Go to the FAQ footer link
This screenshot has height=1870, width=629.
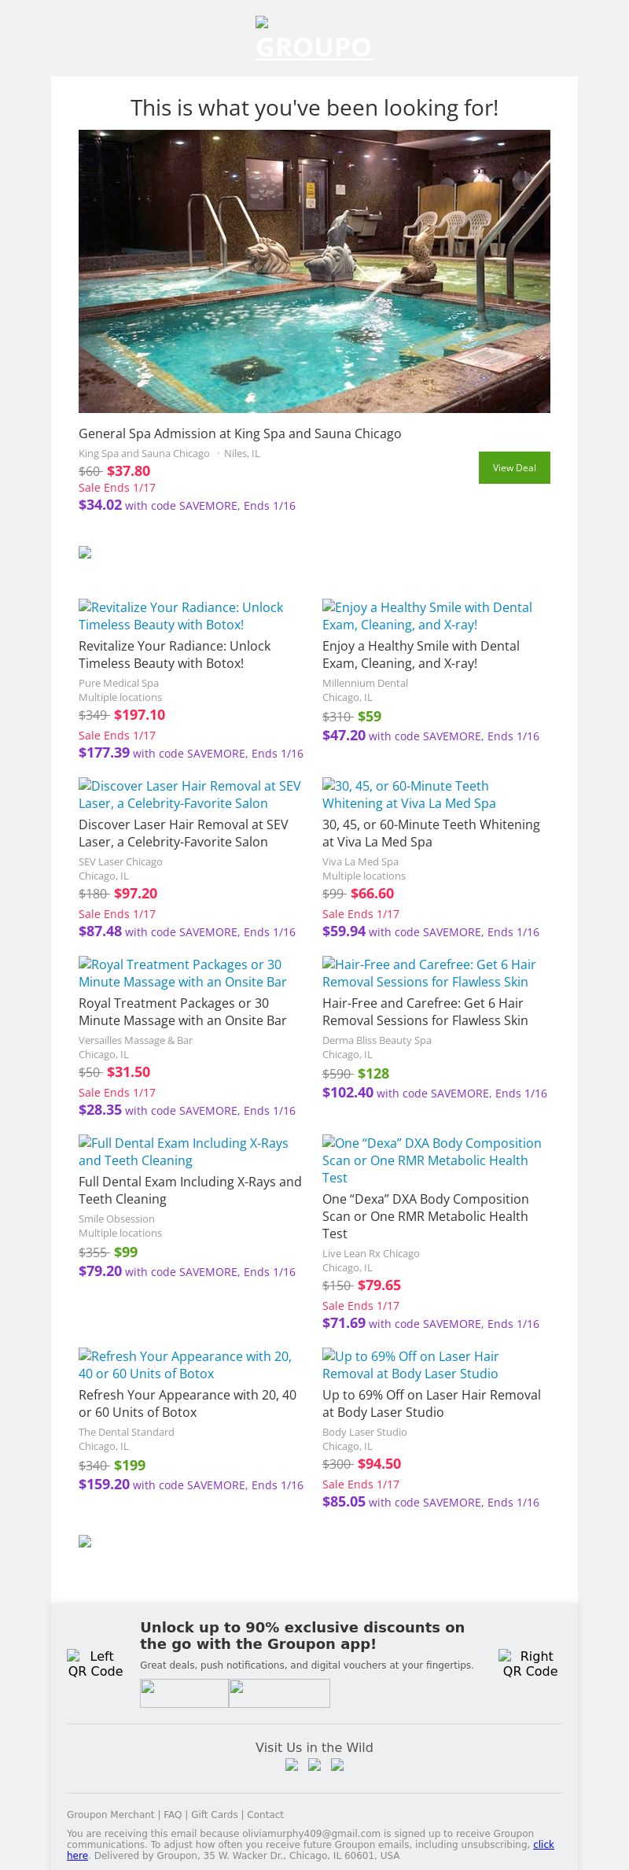click(172, 1814)
